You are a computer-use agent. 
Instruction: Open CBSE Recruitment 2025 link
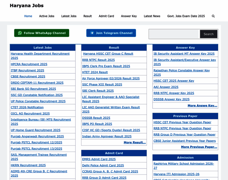28,76
